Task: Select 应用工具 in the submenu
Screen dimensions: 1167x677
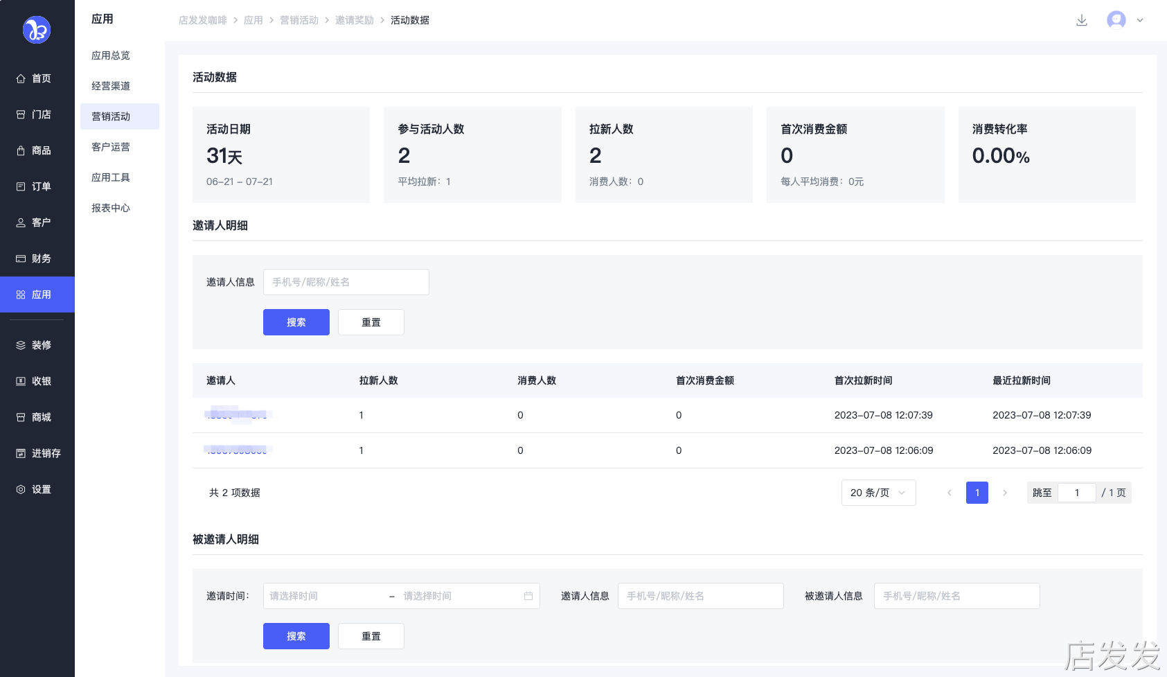Action: click(x=111, y=177)
